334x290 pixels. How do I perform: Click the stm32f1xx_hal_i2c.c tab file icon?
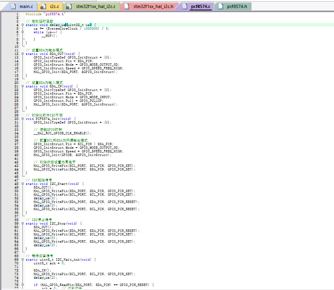tap(70, 7)
